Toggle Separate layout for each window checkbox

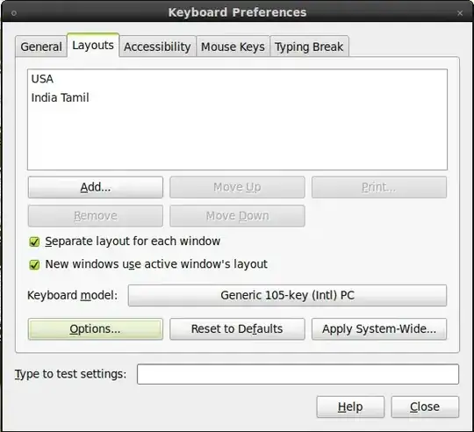[34, 241]
